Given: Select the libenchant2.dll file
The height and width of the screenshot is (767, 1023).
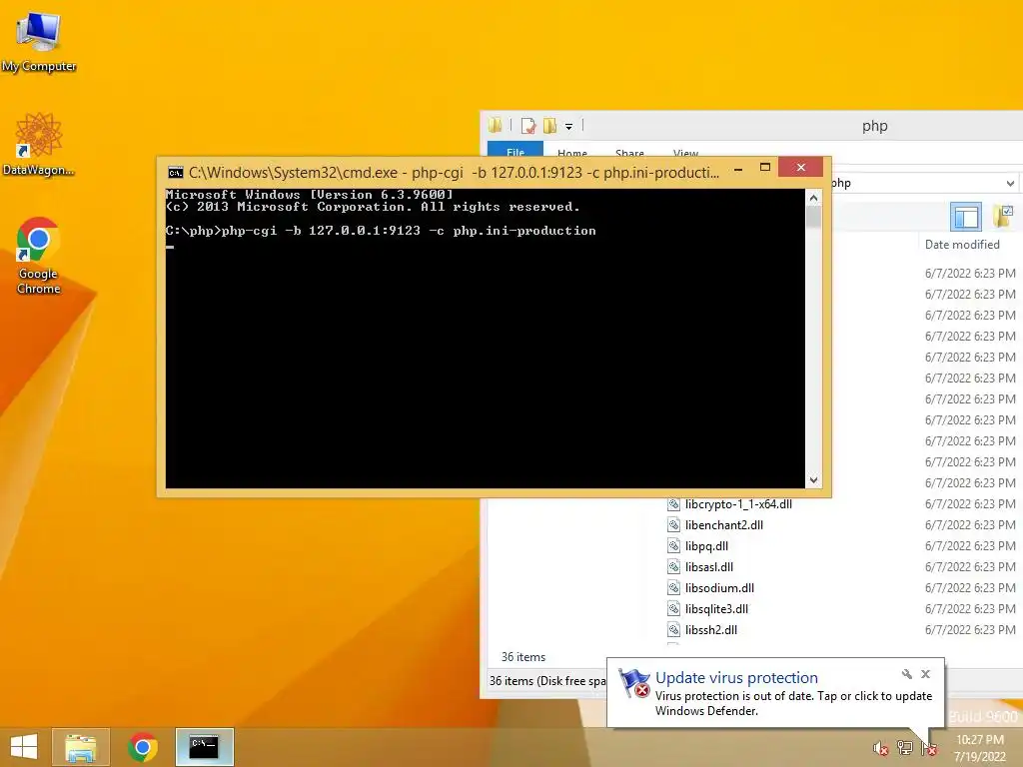Looking at the screenshot, I should point(723,525).
